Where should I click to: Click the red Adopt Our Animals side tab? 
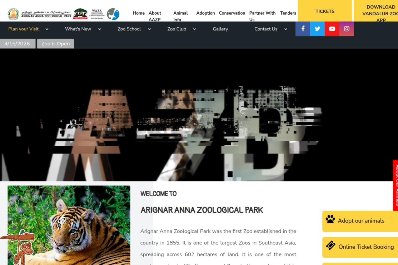[x=396, y=185]
